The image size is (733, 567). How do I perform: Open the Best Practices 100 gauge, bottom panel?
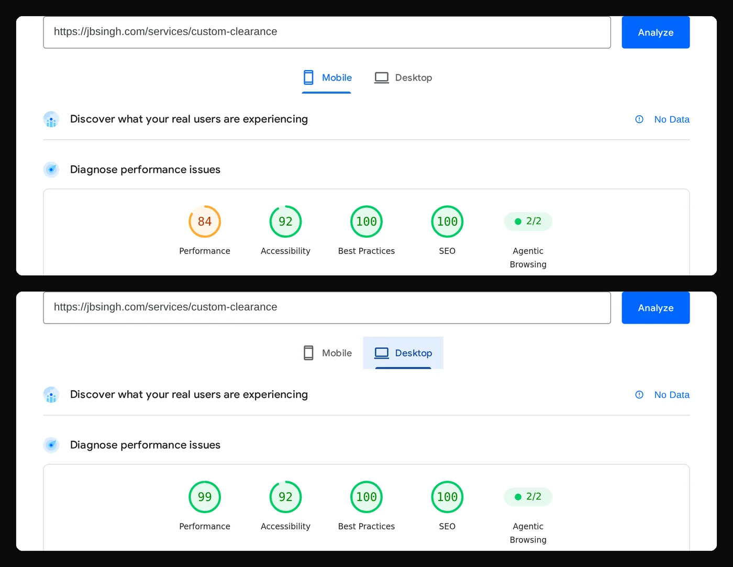tap(366, 497)
